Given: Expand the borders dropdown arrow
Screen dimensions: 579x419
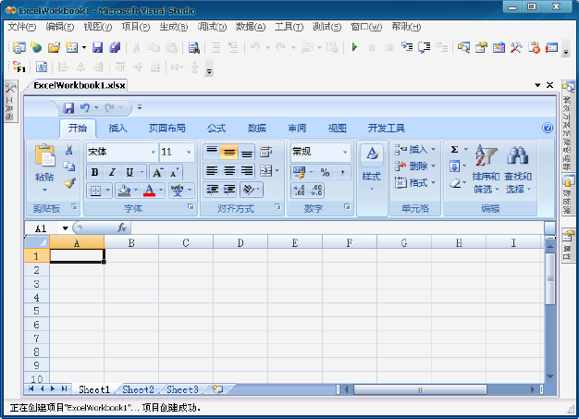Looking at the screenshot, I should tap(108, 191).
